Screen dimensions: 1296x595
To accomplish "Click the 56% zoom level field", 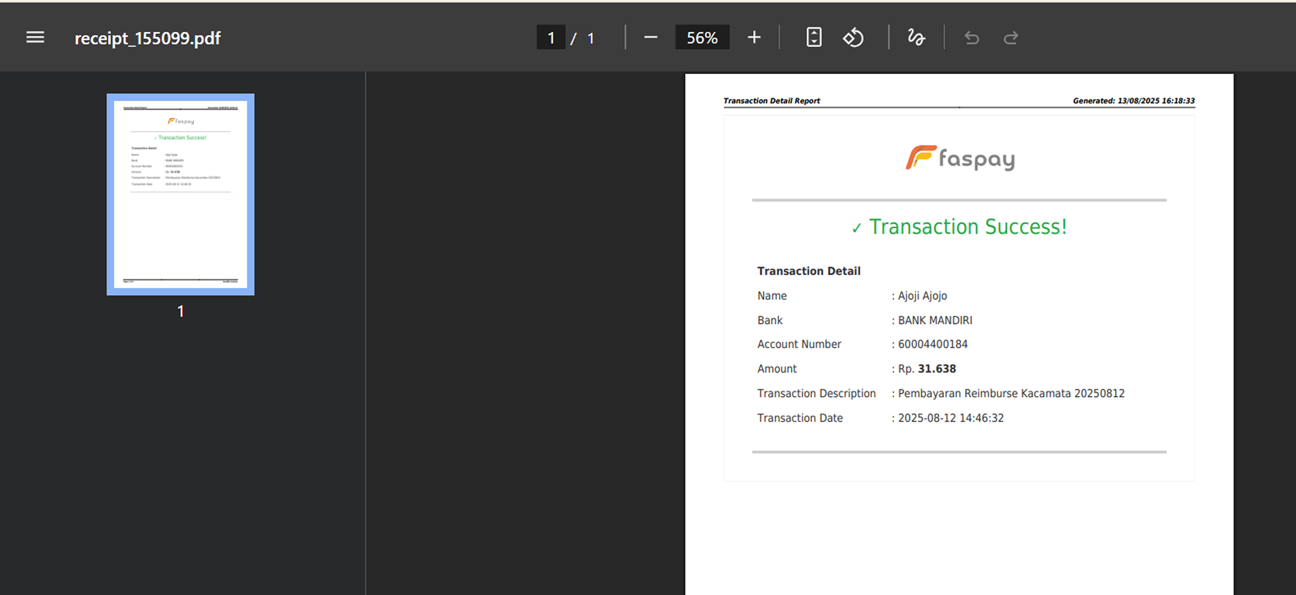I will (x=702, y=38).
